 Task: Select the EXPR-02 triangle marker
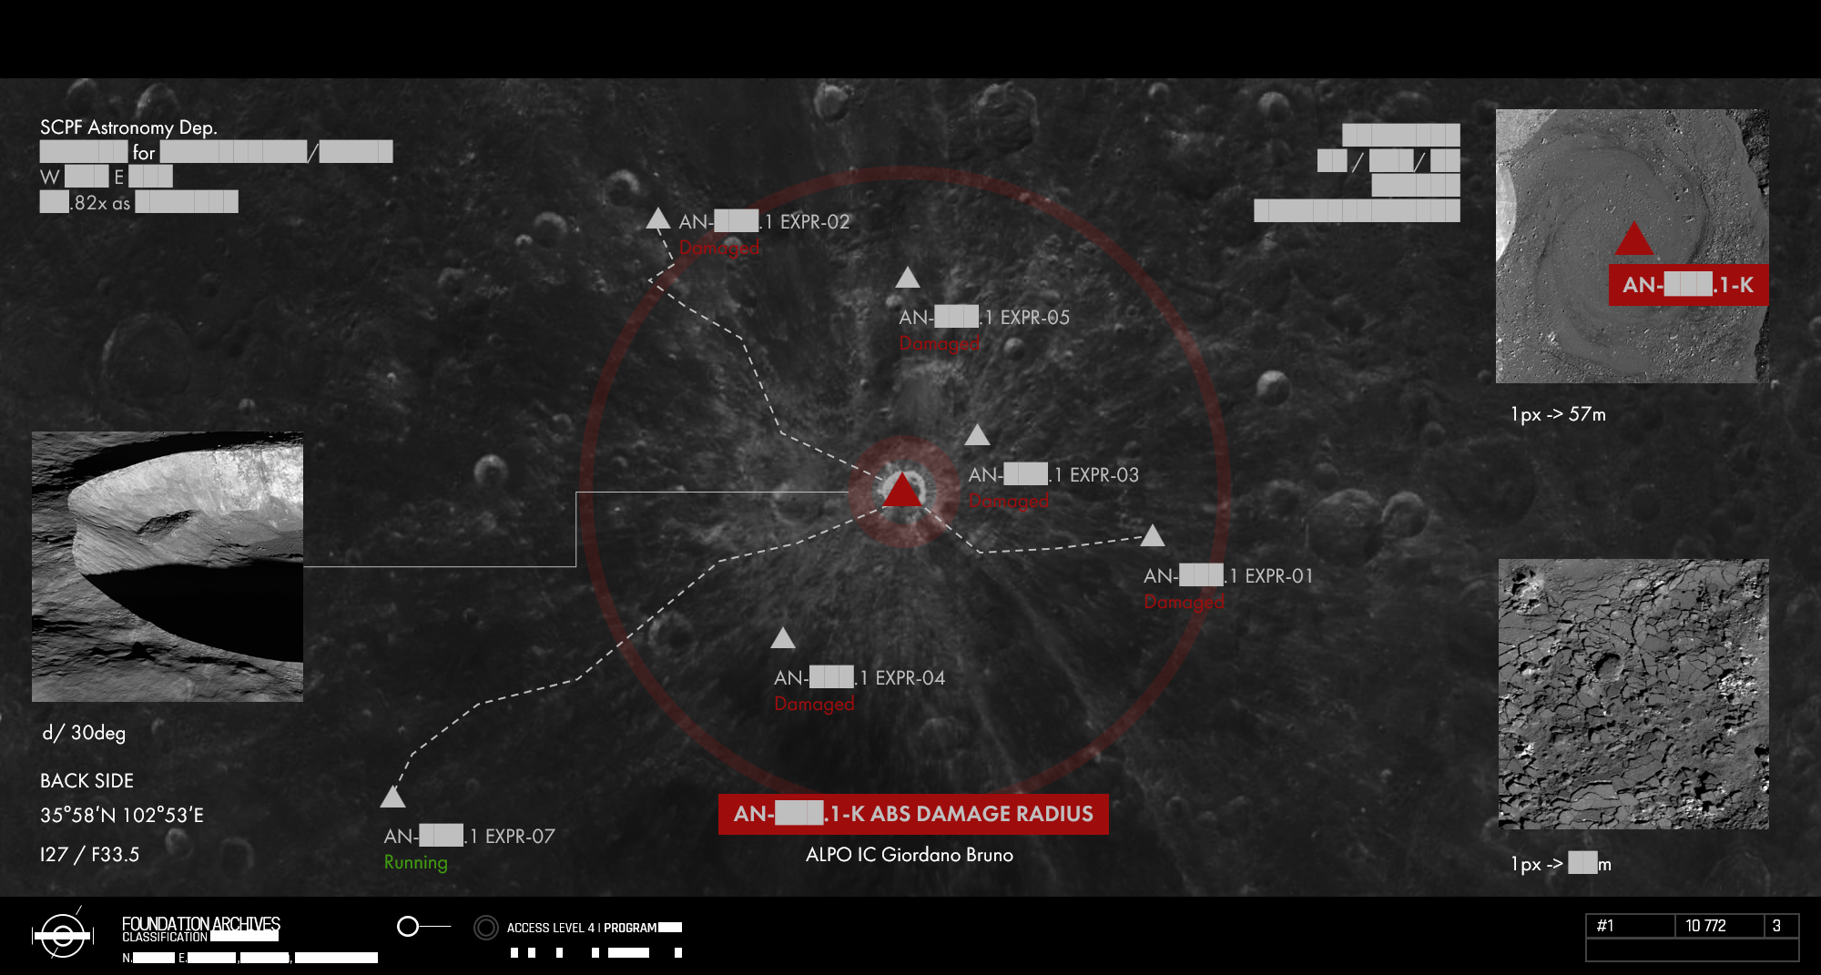(657, 219)
